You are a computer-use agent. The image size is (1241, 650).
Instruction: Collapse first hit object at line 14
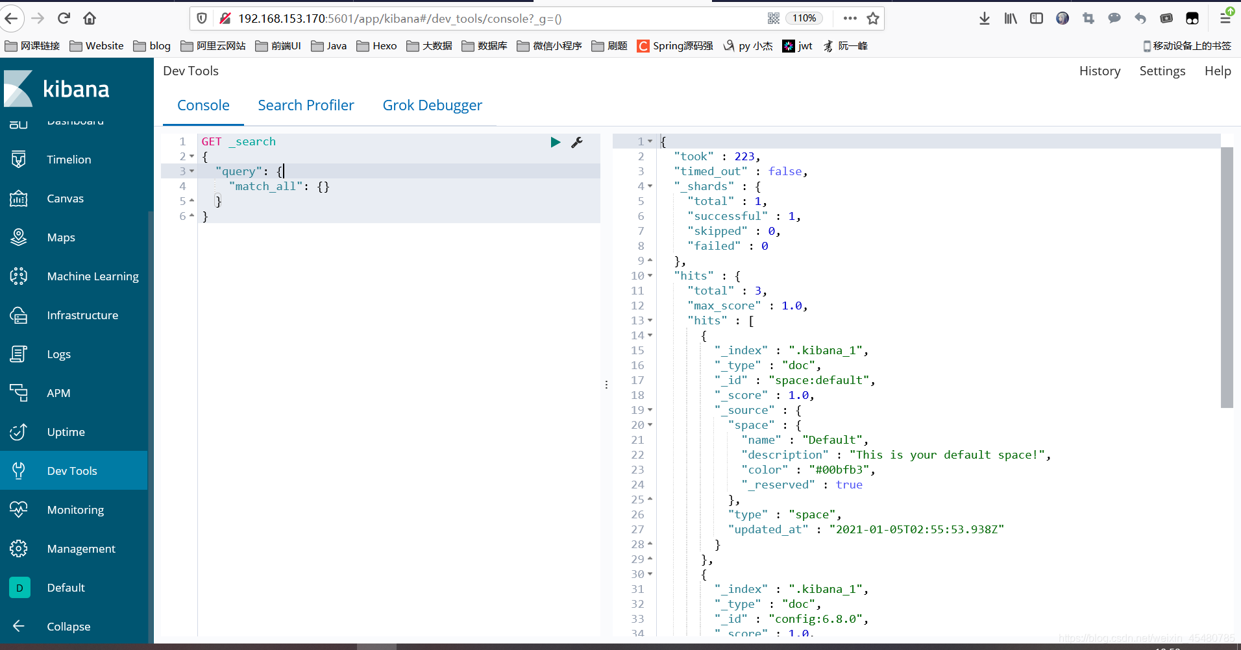[x=650, y=335]
